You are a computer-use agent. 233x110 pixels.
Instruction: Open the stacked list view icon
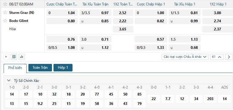[14, 57]
